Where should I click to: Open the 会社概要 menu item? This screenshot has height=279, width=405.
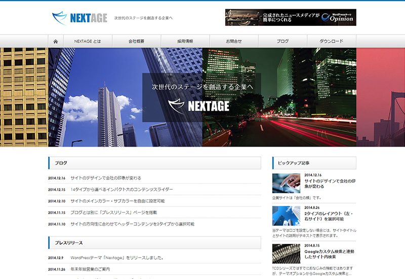136,42
